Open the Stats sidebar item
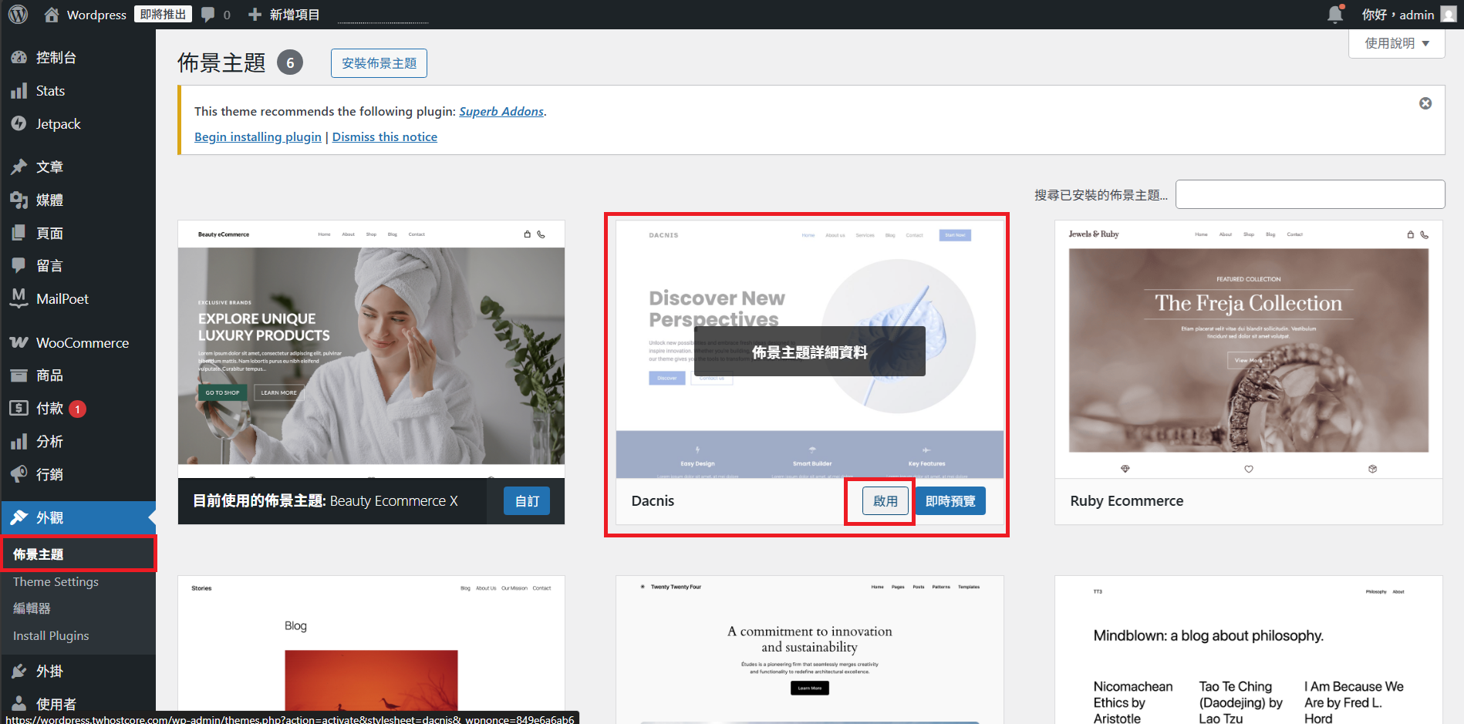The height and width of the screenshot is (724, 1464). [50, 91]
